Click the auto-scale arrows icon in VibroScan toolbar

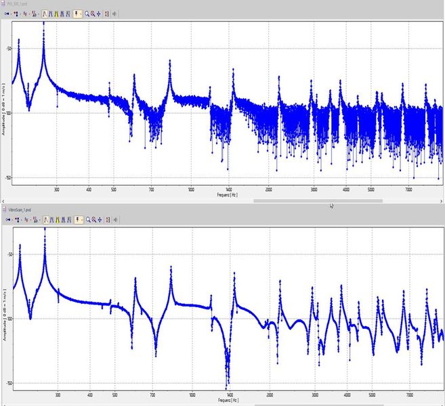[x=100, y=220]
